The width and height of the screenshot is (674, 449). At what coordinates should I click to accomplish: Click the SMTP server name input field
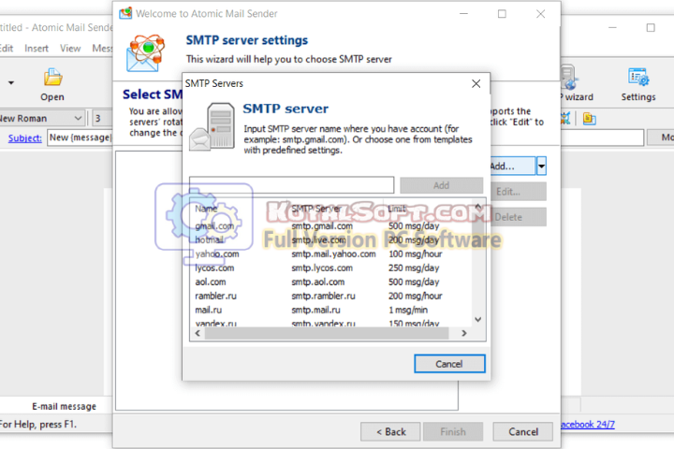coord(291,185)
